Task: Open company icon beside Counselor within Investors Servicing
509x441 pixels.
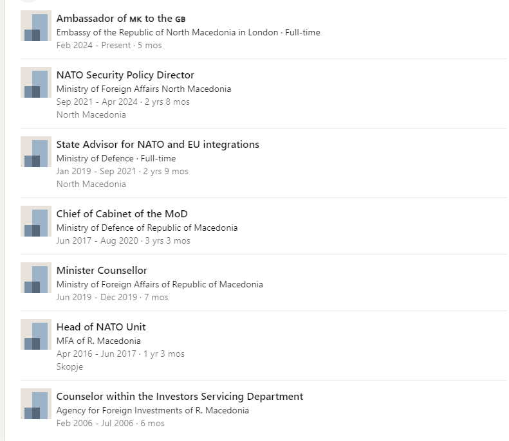Action: click(36, 403)
